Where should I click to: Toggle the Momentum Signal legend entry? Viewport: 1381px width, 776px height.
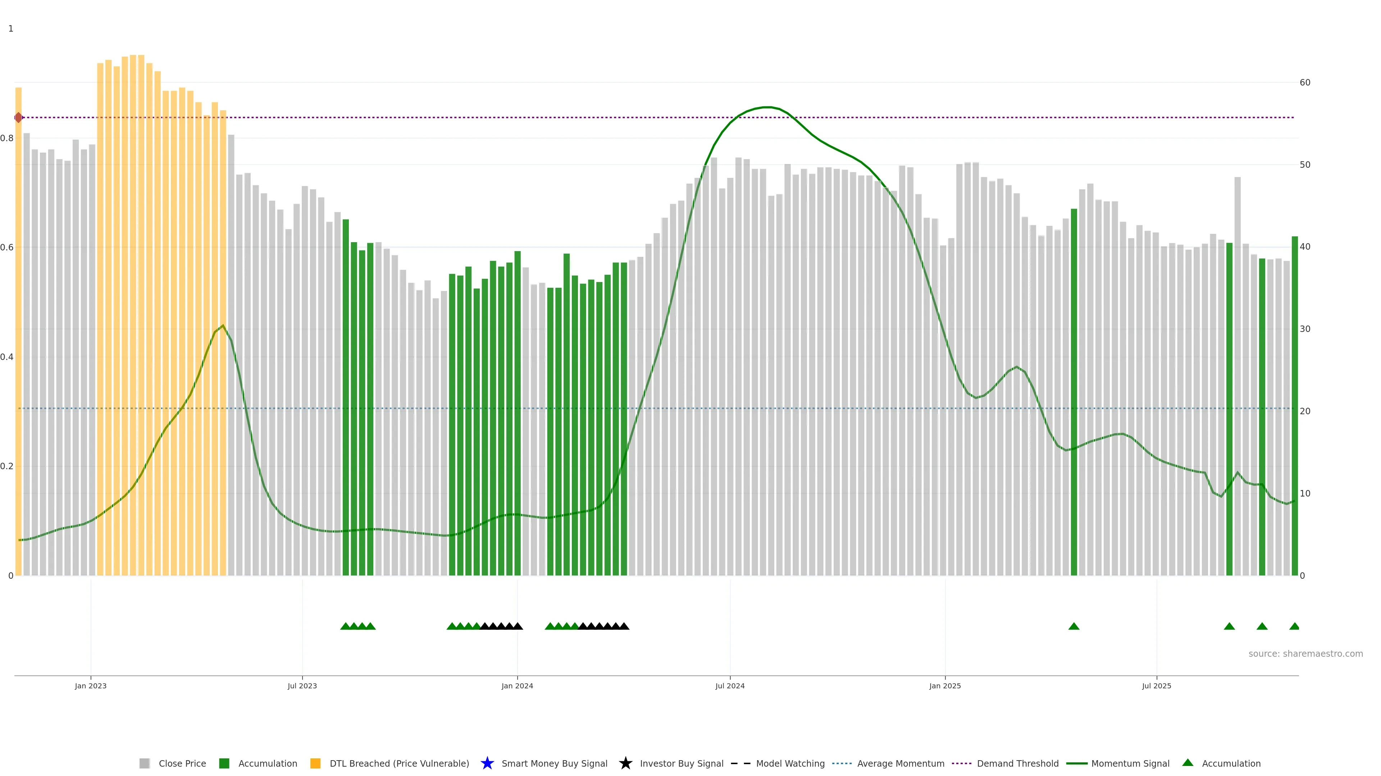tap(1130, 763)
